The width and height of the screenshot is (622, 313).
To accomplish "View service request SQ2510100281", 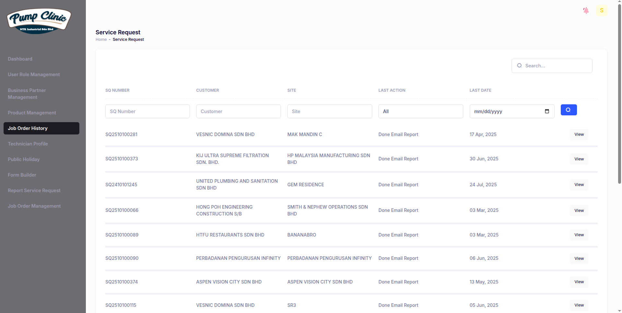I will [579, 134].
